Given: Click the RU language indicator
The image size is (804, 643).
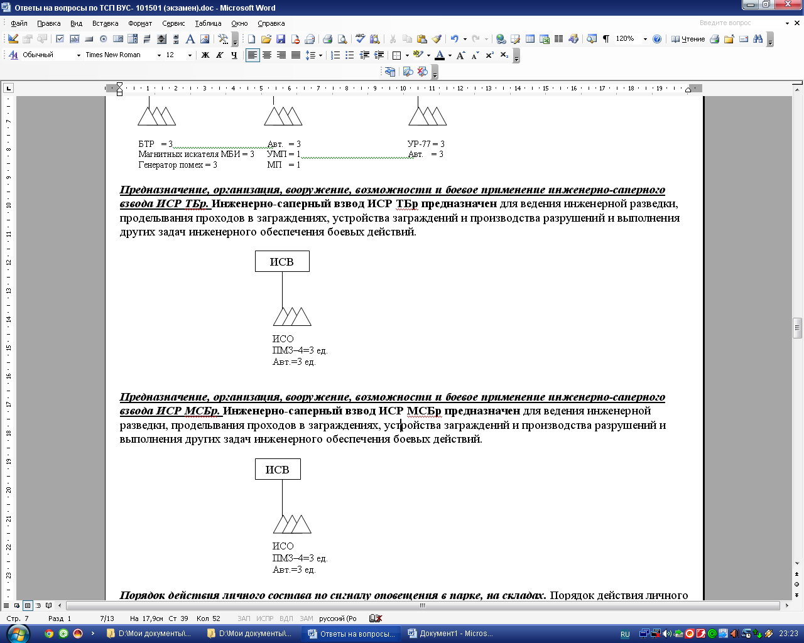Looking at the screenshot, I should (625, 634).
